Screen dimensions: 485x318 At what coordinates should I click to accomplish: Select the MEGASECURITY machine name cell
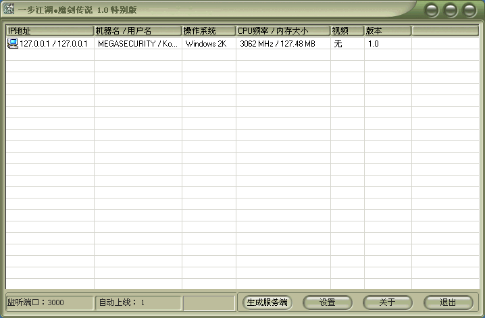138,44
